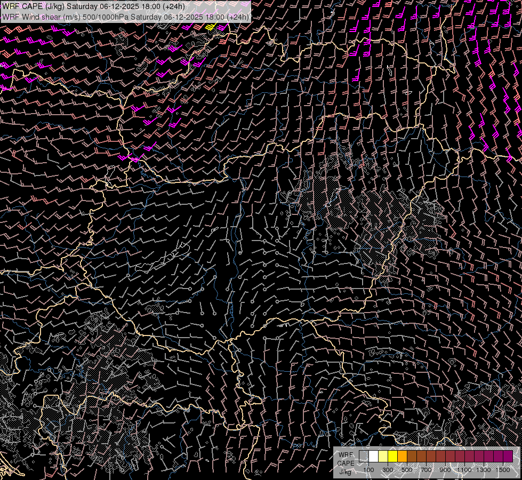This screenshot has height=480, width=522.
Task: Click the WRF Wind shear title line
Action: click(125, 17)
